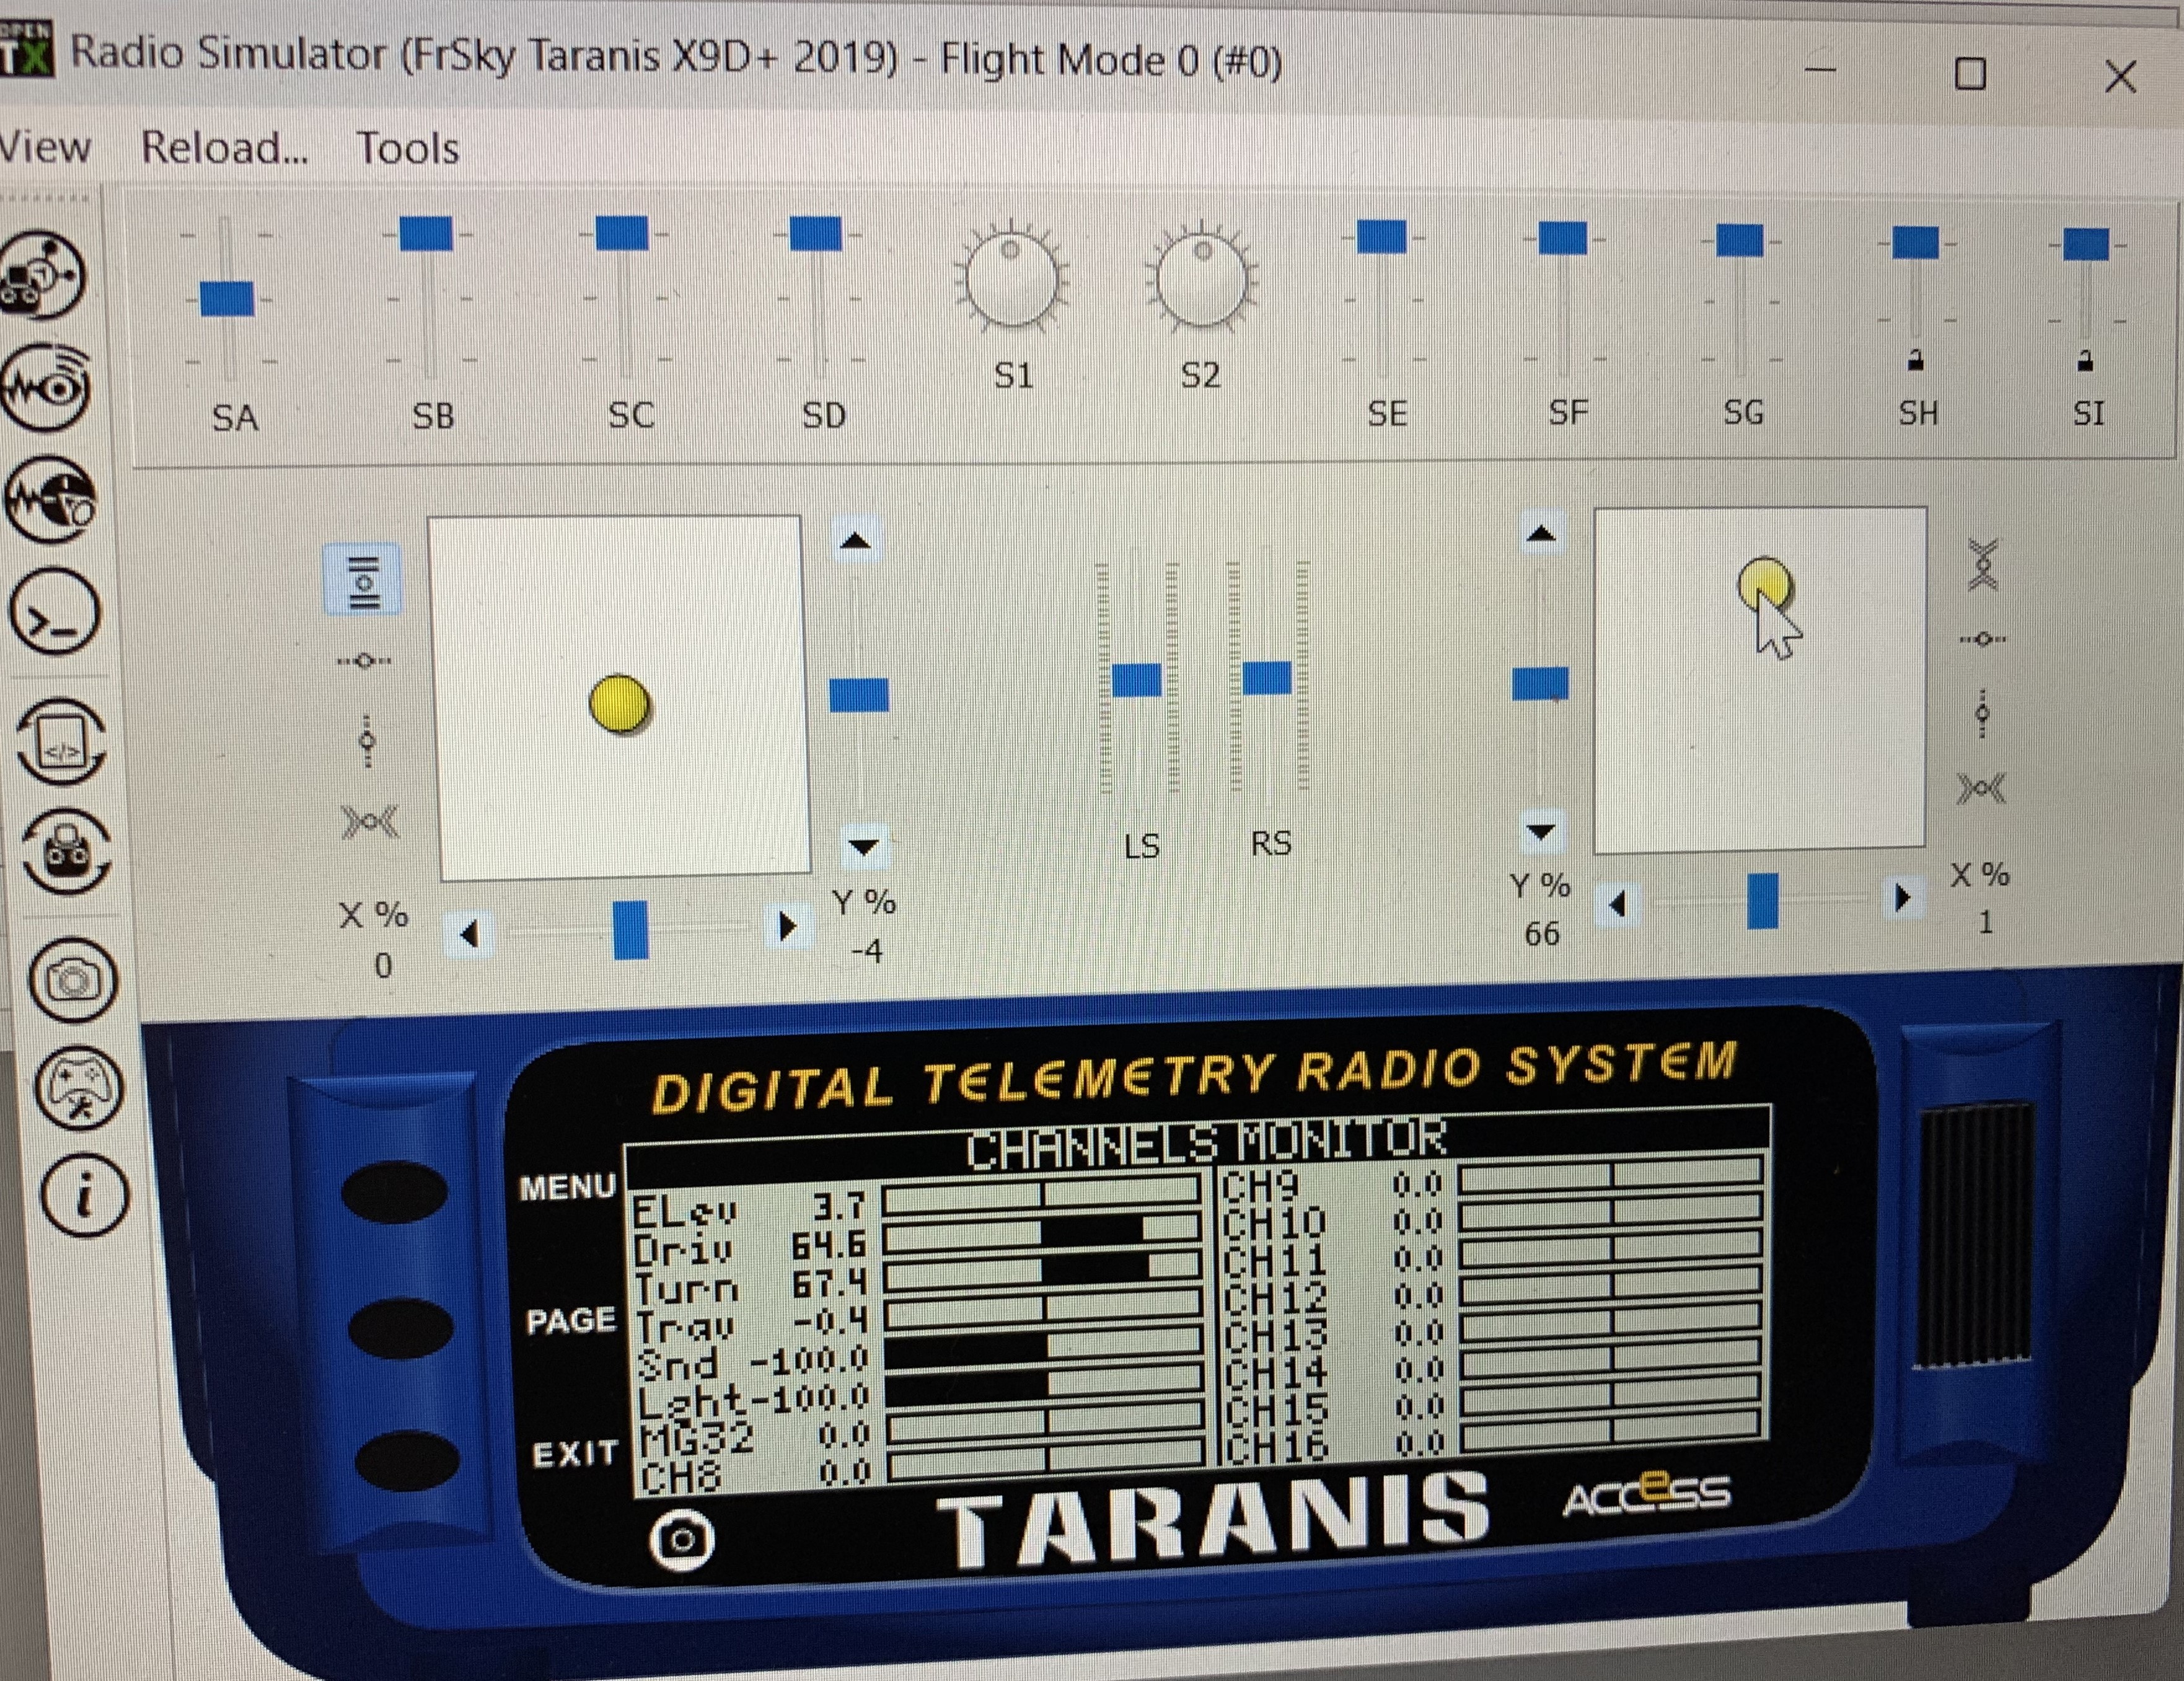Image resolution: width=2184 pixels, height=1681 pixels.
Task: Click the left stick yellow ball
Action: pyautogui.click(x=619, y=704)
